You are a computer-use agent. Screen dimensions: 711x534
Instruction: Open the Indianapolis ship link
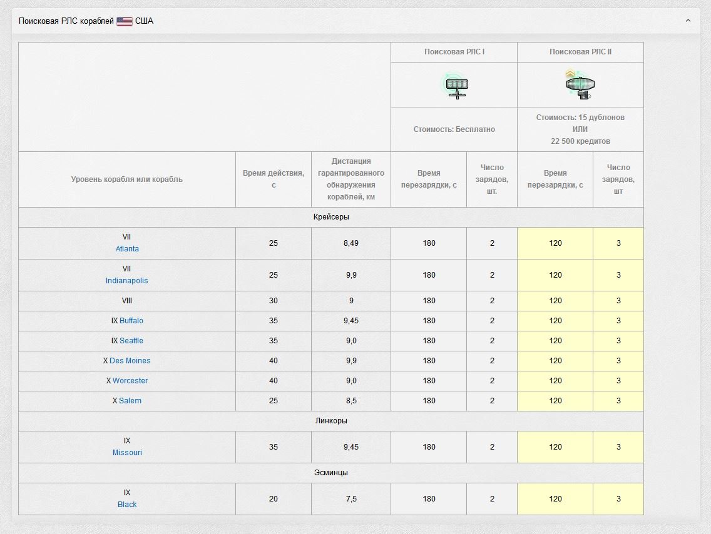coord(126,280)
